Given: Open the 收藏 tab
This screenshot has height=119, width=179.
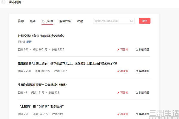Looking at the screenshot, I should [80, 21].
